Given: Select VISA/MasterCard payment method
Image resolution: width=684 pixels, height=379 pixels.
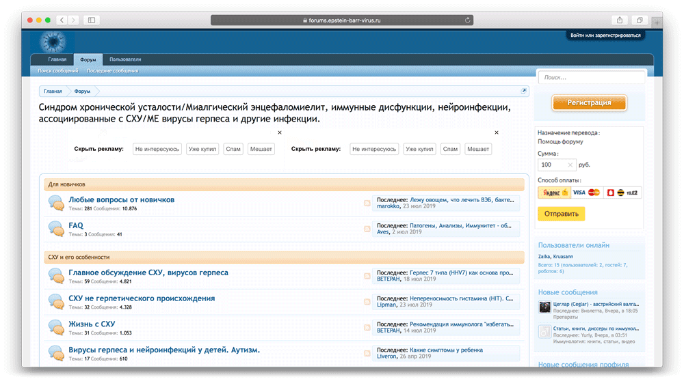Looking at the screenshot, I should pyautogui.click(x=586, y=193).
